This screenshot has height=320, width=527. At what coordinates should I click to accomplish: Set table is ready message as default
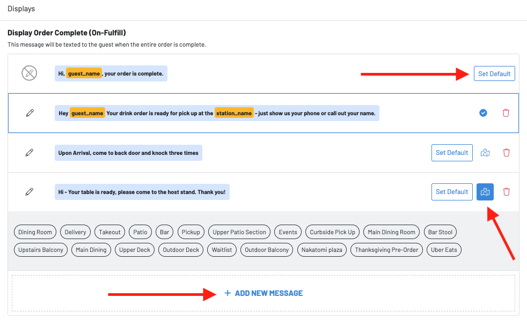[x=452, y=192]
